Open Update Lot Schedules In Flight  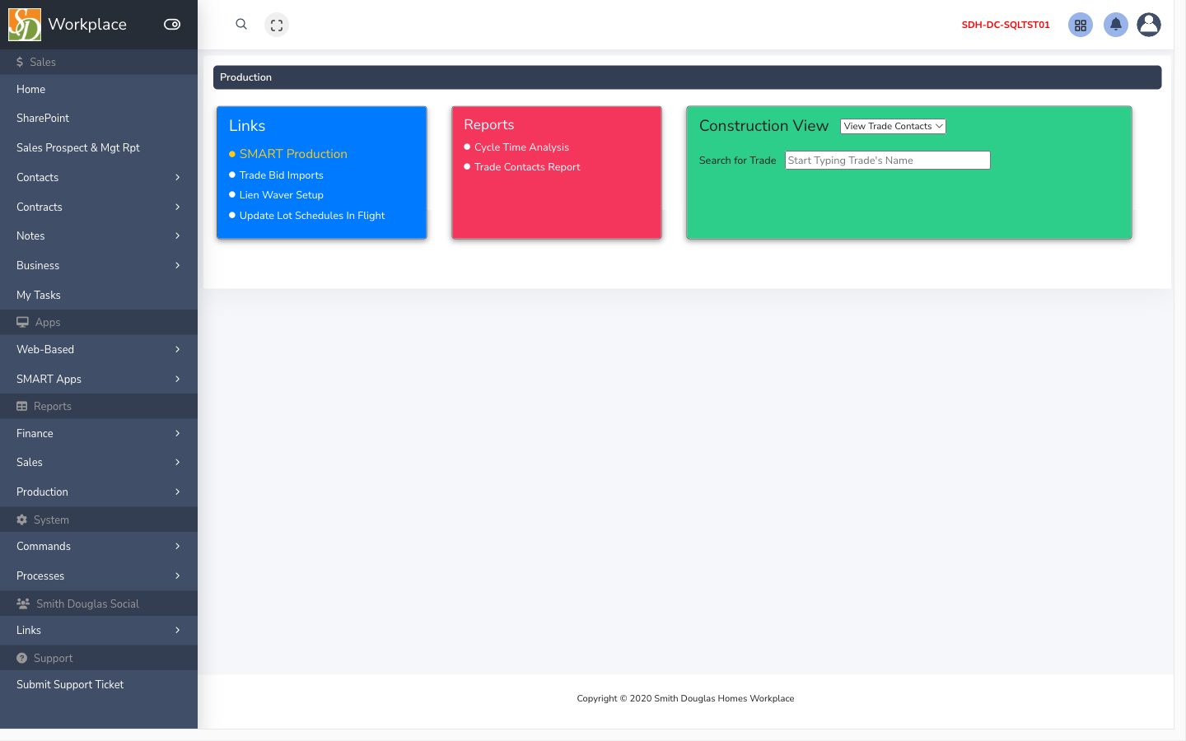(x=312, y=216)
